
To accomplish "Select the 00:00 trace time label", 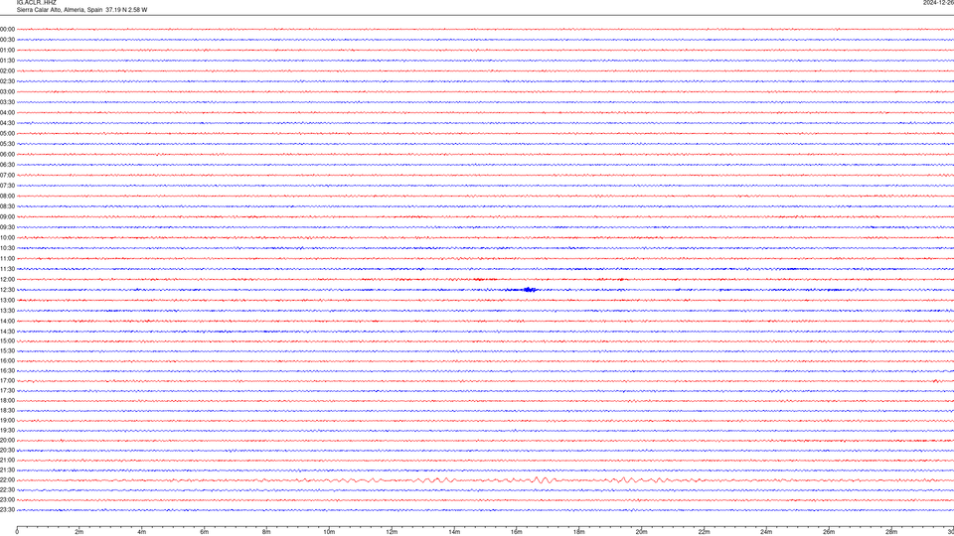I will pyautogui.click(x=7, y=29).
